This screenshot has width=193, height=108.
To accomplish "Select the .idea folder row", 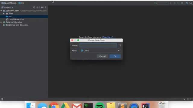I will [24, 13].
